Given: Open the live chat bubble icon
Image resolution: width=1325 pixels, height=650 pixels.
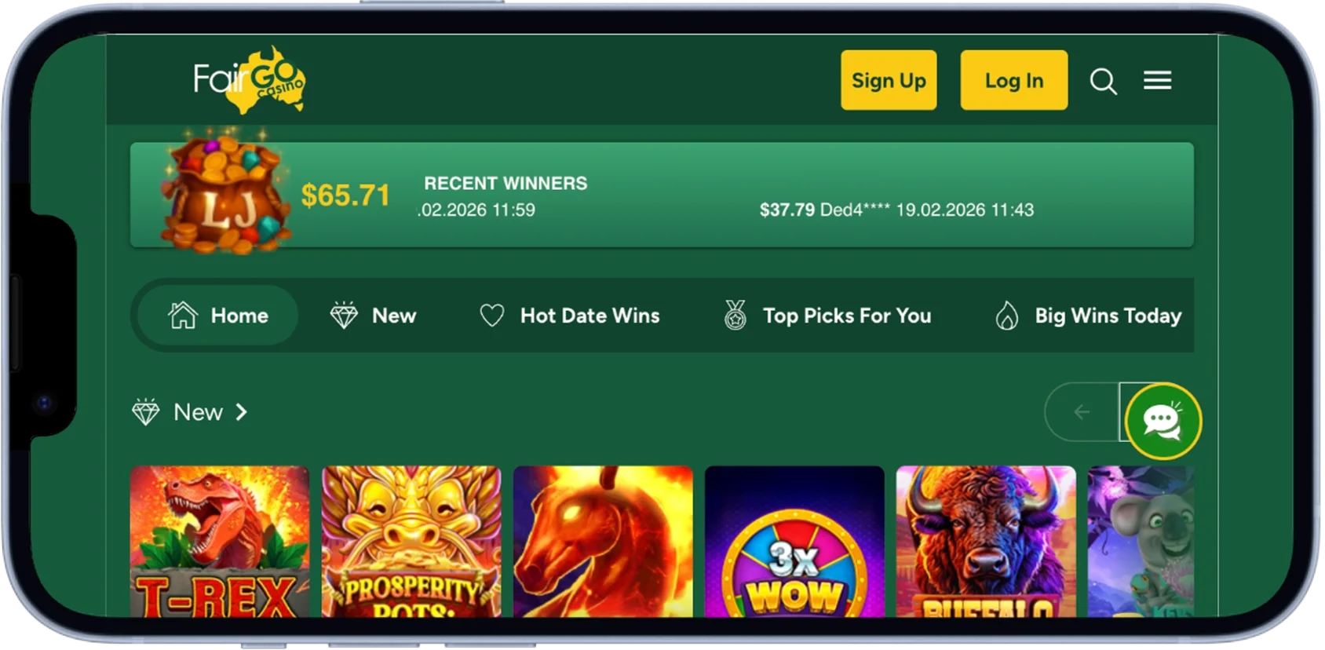Looking at the screenshot, I should click(1163, 422).
